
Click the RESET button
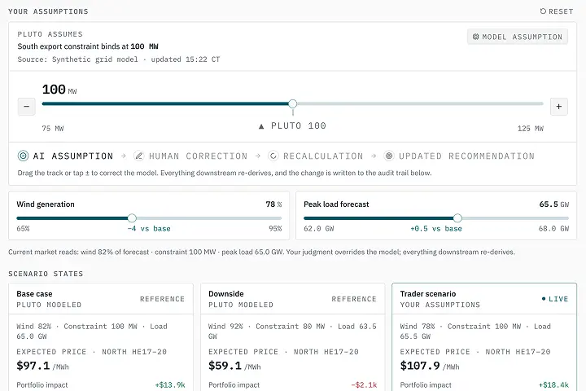tap(557, 11)
